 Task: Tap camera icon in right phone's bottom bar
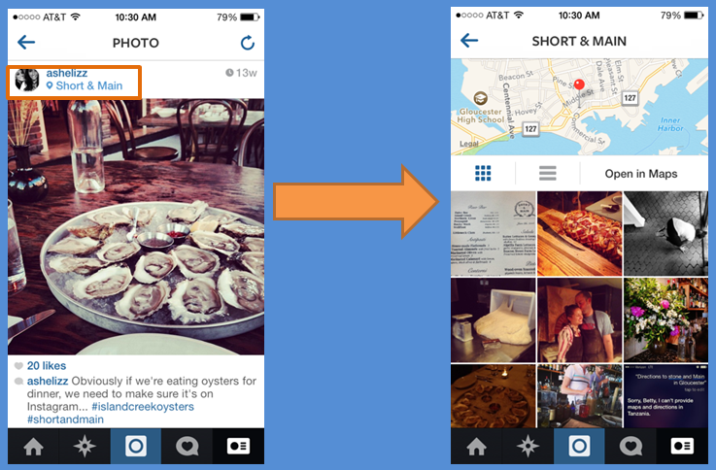coord(579,447)
